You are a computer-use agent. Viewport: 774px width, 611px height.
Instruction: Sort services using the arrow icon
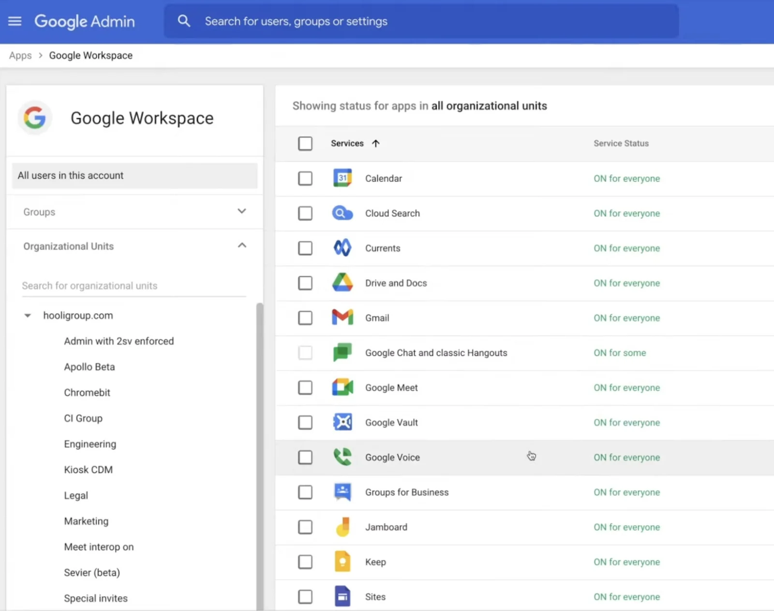pyautogui.click(x=376, y=143)
